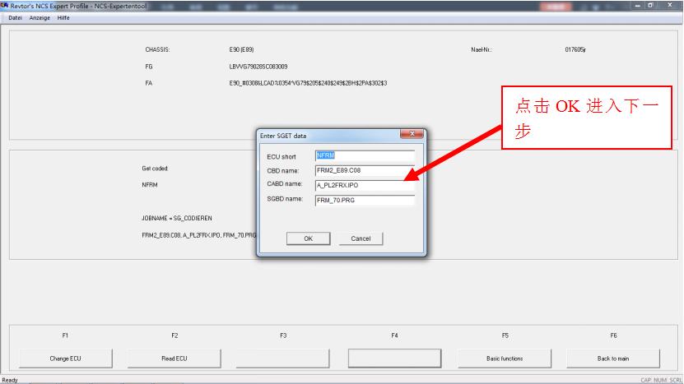Screen dimensions: 684x384
Task: Maximize the NCS Expert window
Action: (650, 5)
